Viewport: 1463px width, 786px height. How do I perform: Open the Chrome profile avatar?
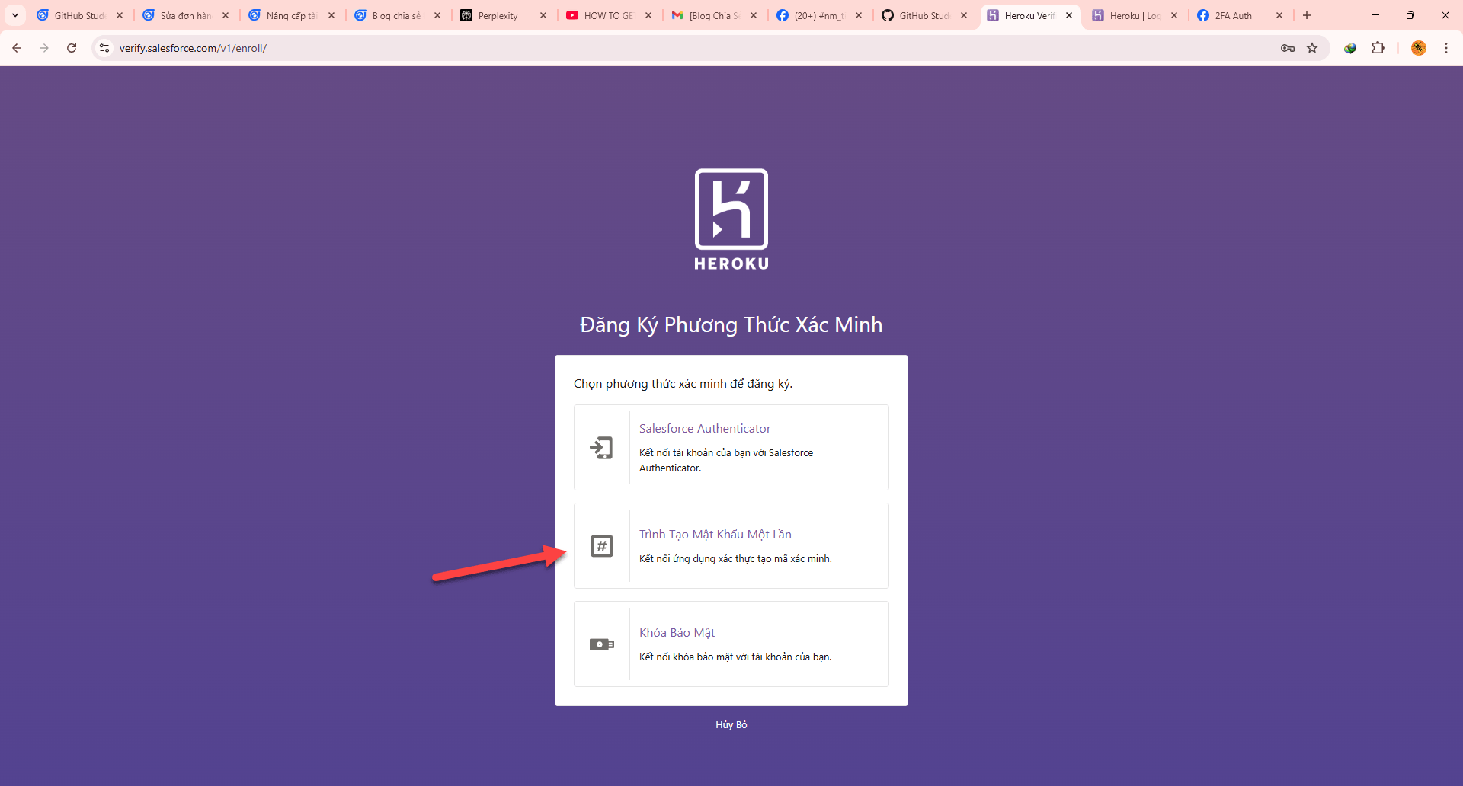[x=1418, y=48]
